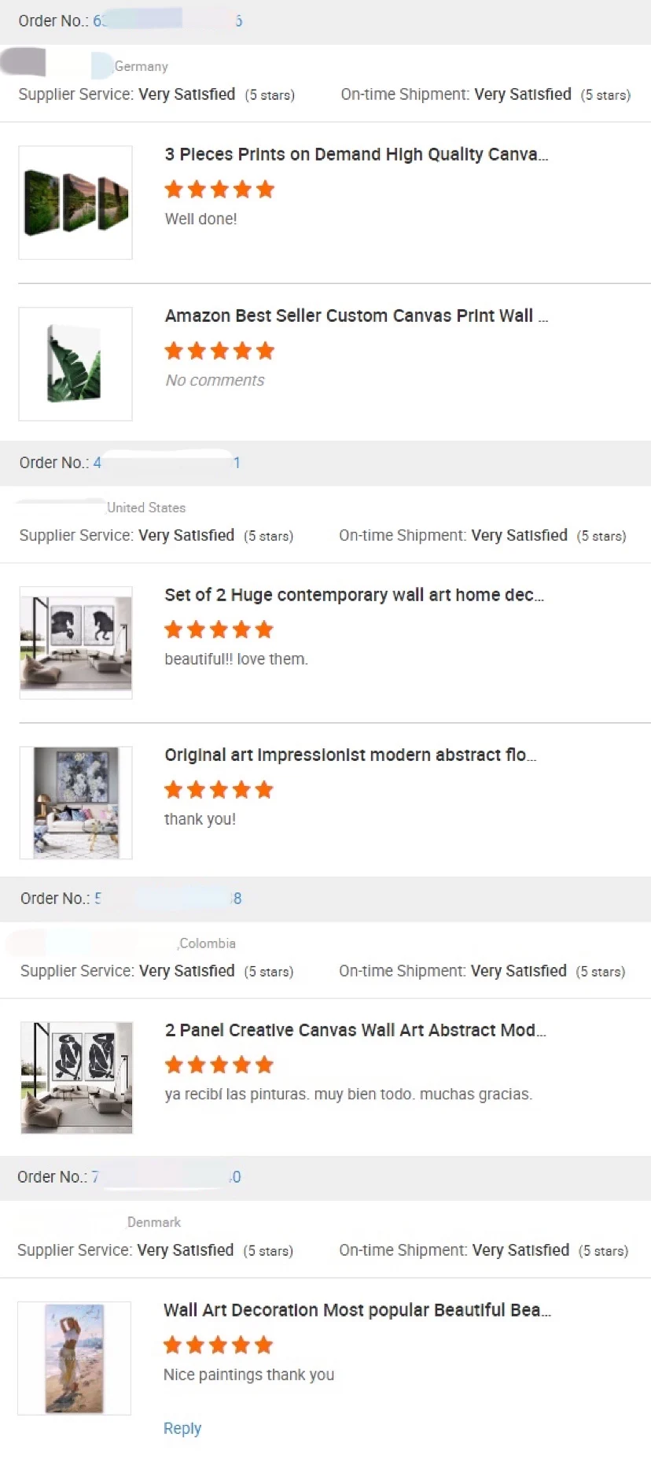Image resolution: width=651 pixels, height=1462 pixels.
Task: Click 'Set of 2 Huge contemporary wall art' title
Action: 354,595
